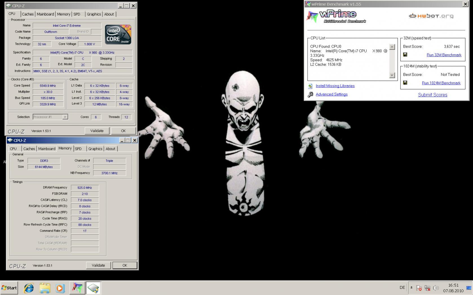Expand Processor #1 selection dropdown
Image resolution: width=473 pixels, height=295 pixels.
click(x=65, y=117)
